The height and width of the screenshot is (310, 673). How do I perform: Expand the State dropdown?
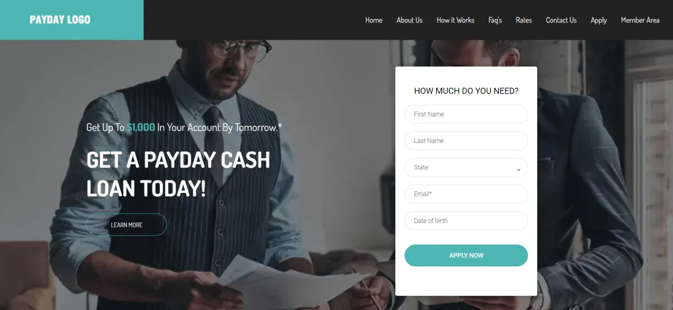click(x=466, y=168)
